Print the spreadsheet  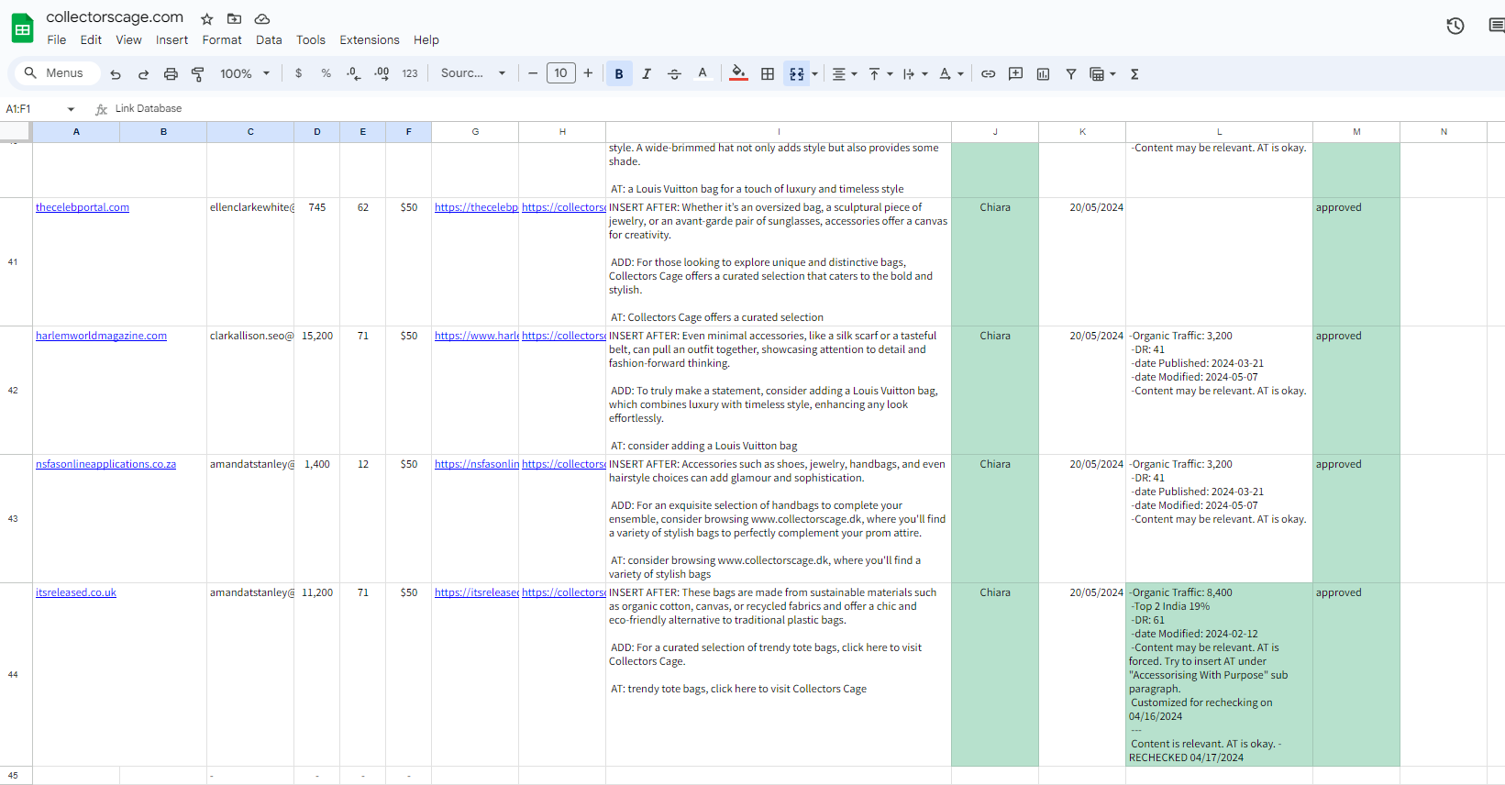[171, 74]
